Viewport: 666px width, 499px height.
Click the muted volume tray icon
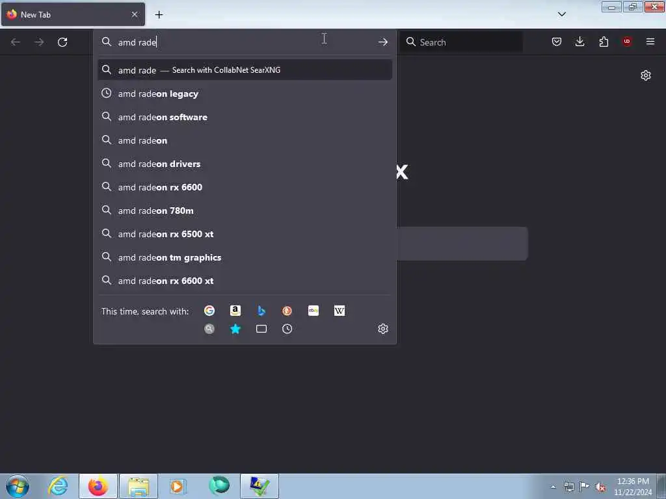click(x=600, y=487)
